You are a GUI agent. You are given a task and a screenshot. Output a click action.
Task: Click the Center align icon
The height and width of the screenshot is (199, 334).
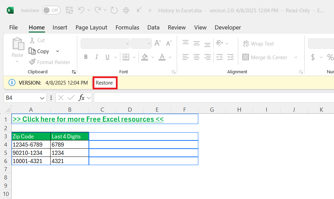[197, 57]
